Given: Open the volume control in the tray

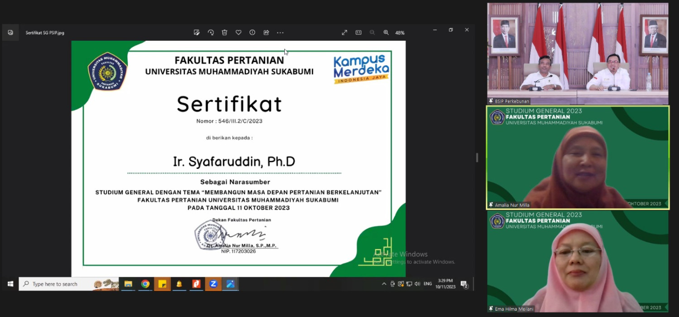Looking at the screenshot, I should (417, 284).
